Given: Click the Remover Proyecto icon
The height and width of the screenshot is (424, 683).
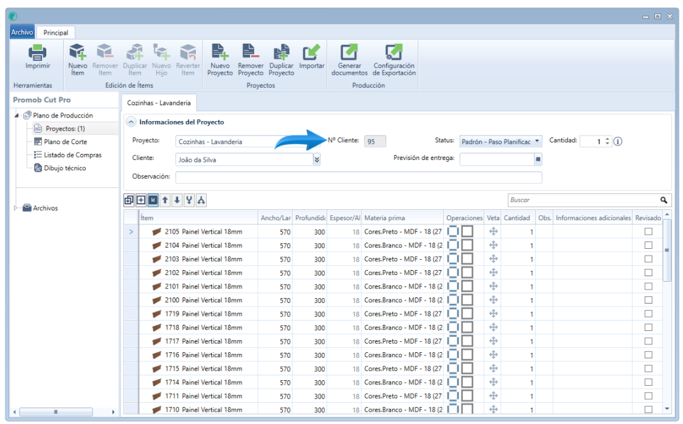Looking at the screenshot, I should [251, 52].
